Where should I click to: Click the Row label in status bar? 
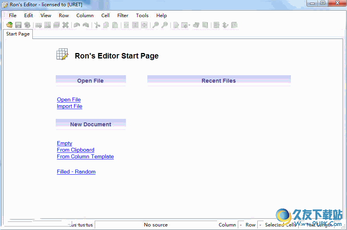tap(251, 225)
